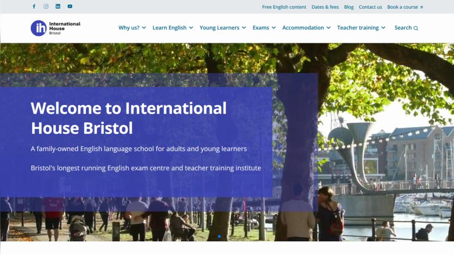Open the Facebook social icon

(x=34, y=7)
